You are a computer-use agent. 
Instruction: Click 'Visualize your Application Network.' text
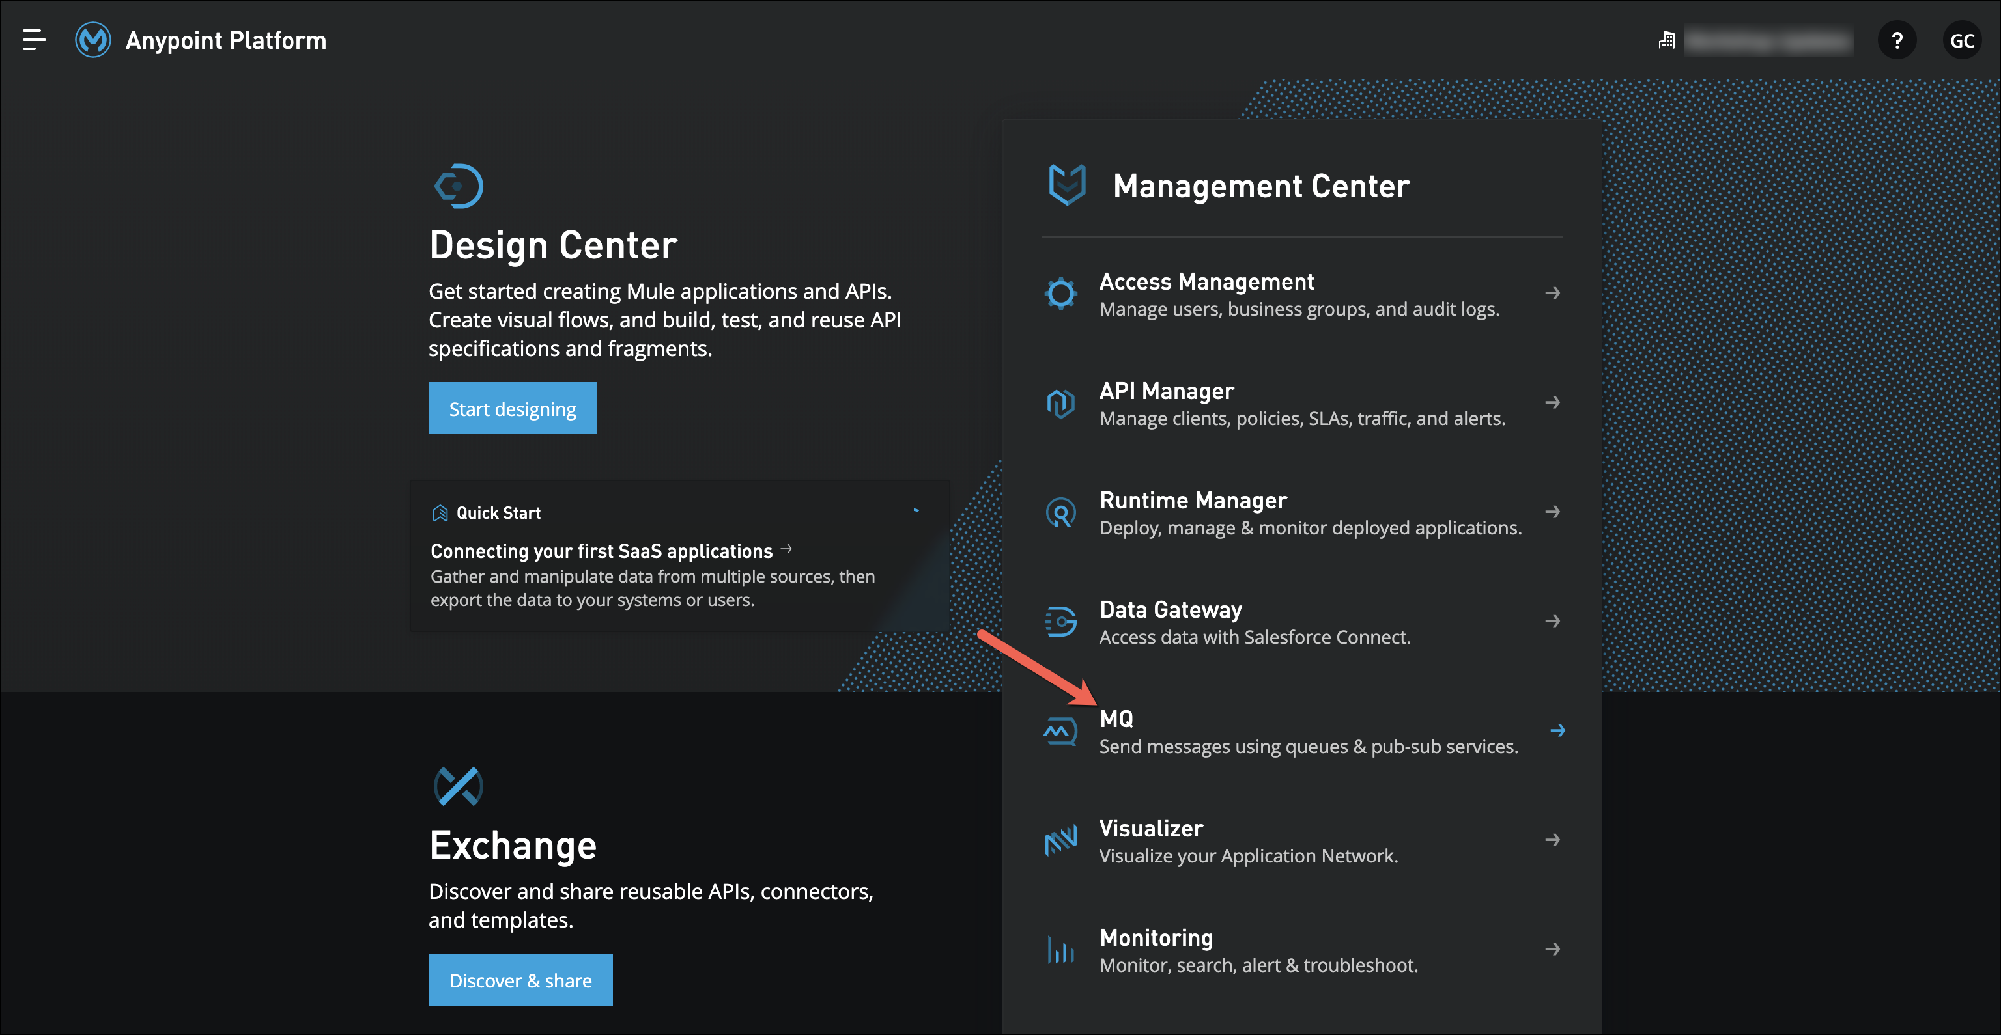pyautogui.click(x=1248, y=857)
